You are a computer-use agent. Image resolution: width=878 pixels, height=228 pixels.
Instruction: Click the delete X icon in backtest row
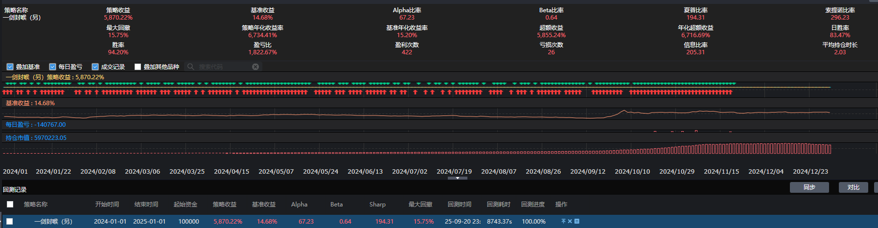pyautogui.click(x=570, y=221)
